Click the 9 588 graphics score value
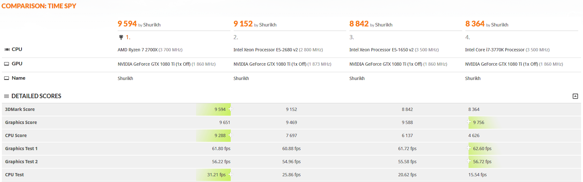The height and width of the screenshot is (182, 583). 407,122
